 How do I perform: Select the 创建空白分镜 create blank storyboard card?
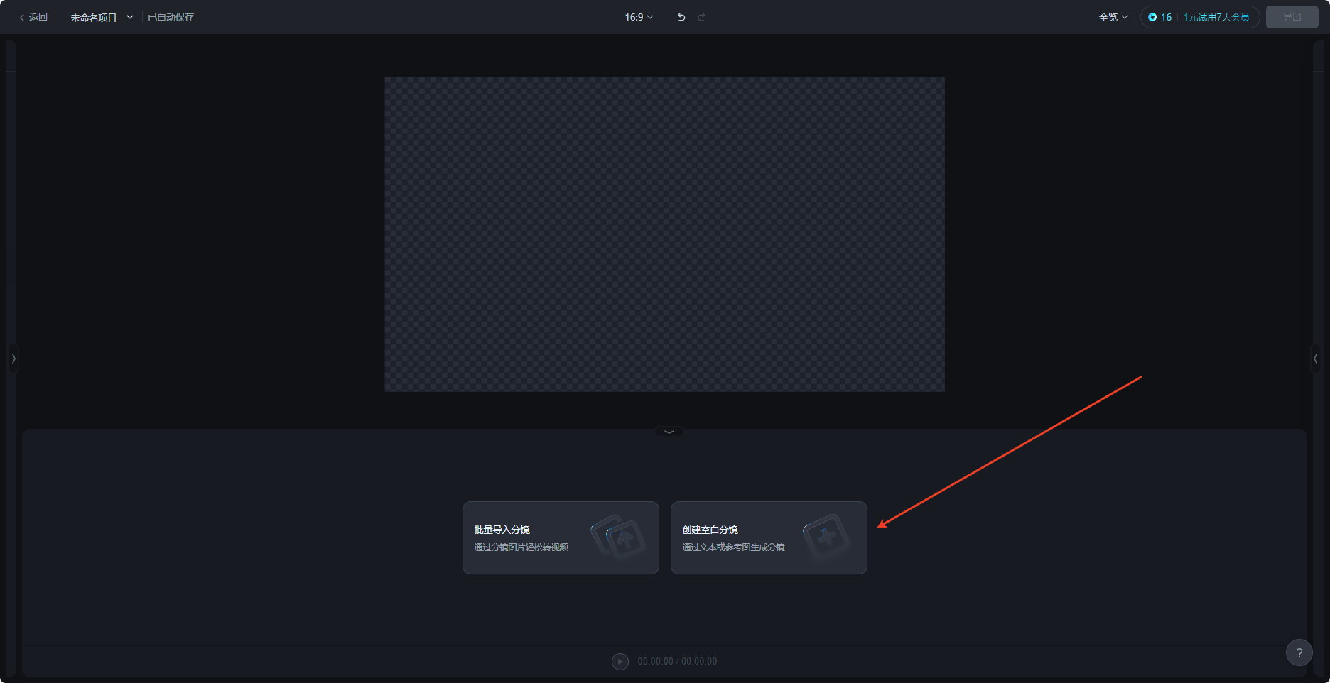769,537
